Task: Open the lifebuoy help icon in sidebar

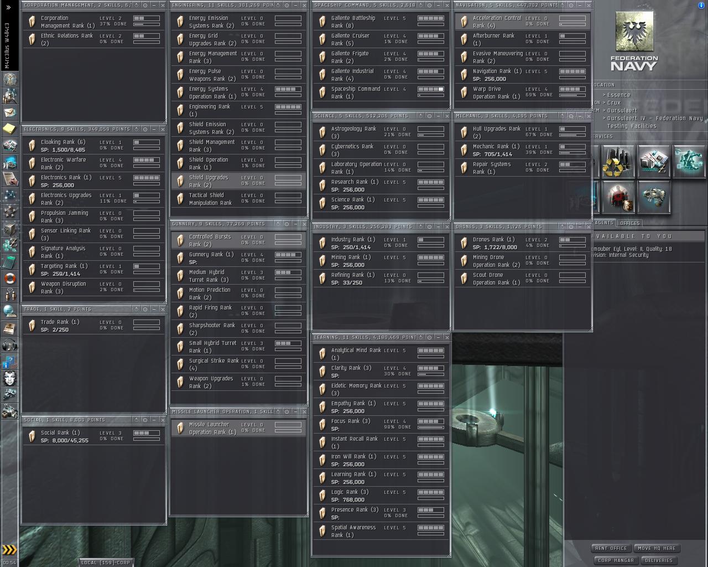Action: click(x=9, y=277)
